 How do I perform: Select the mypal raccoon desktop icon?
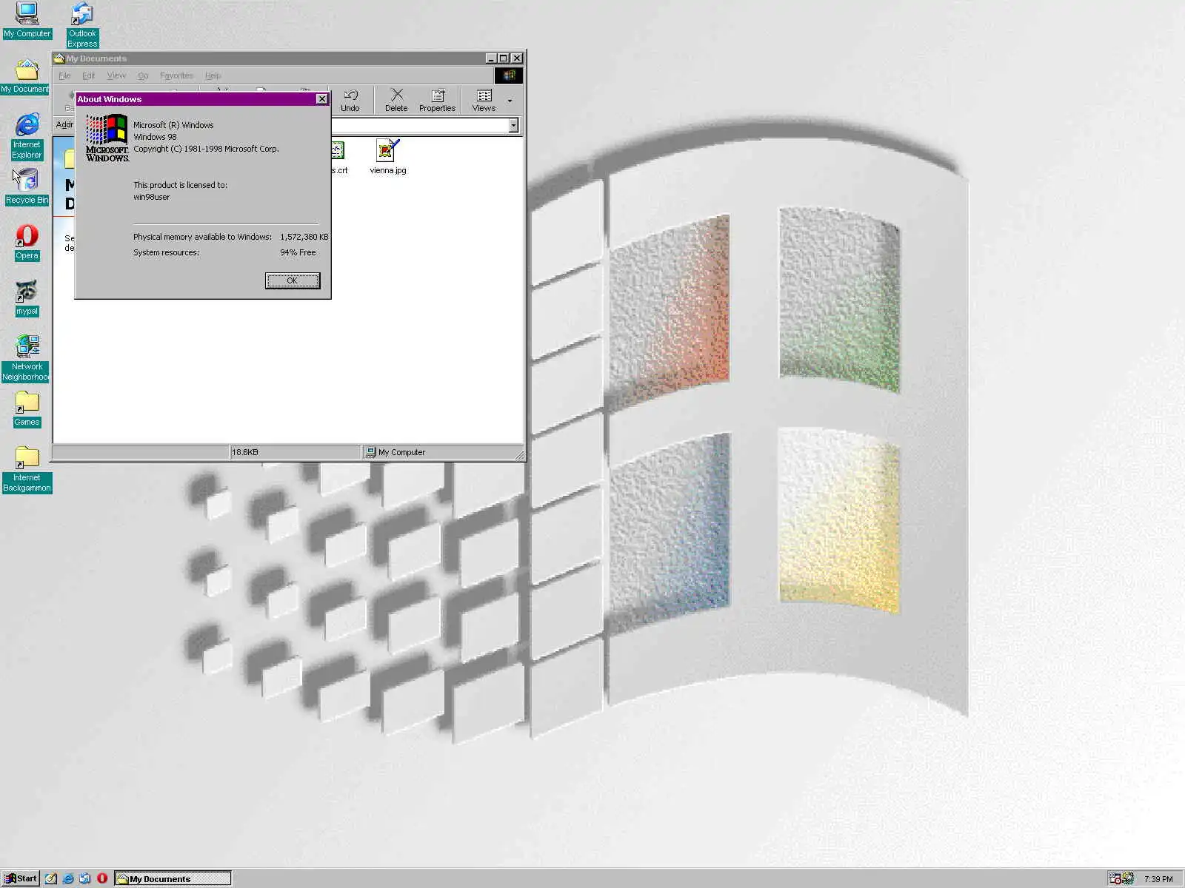pyautogui.click(x=27, y=297)
